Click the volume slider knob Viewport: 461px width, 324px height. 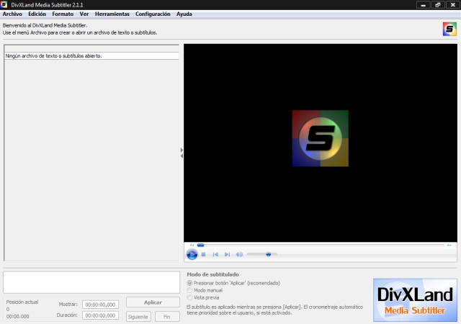click(x=269, y=254)
